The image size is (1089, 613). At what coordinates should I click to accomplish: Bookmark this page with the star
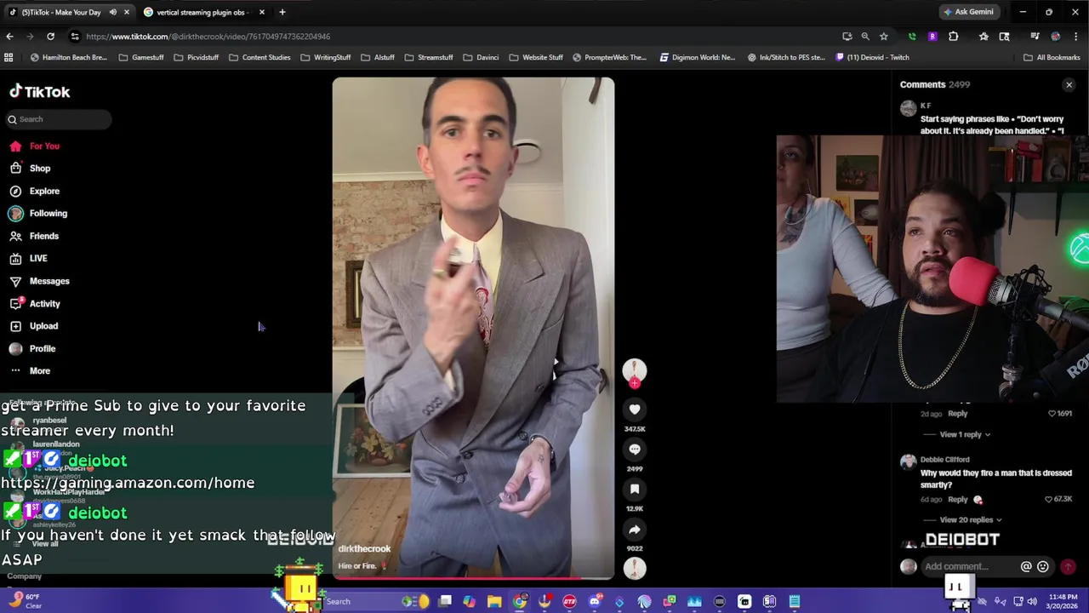coord(884,37)
